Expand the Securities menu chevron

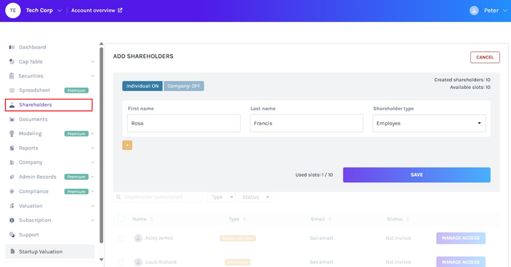(x=93, y=76)
